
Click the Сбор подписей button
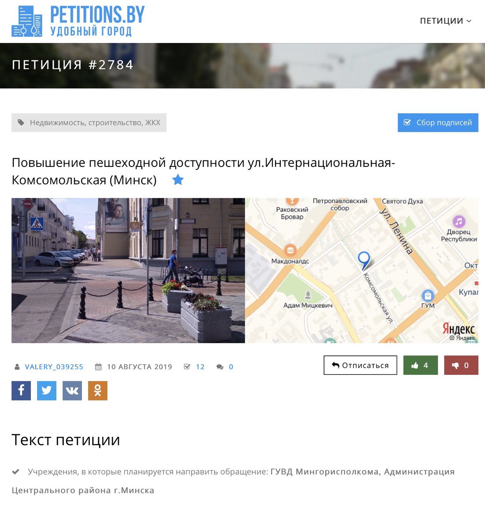tap(438, 123)
